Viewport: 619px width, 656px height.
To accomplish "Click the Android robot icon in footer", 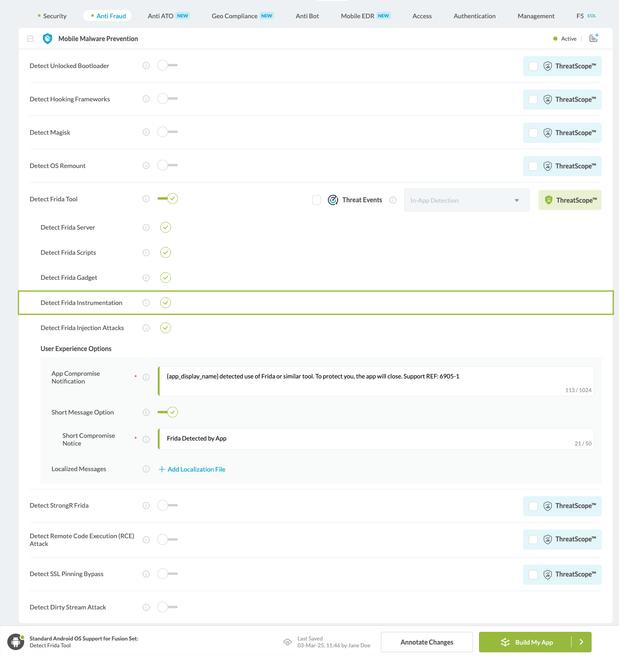I will 16,642.
